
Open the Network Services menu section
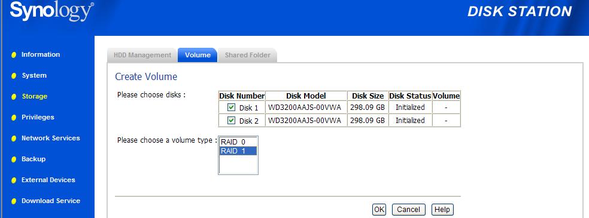click(51, 138)
